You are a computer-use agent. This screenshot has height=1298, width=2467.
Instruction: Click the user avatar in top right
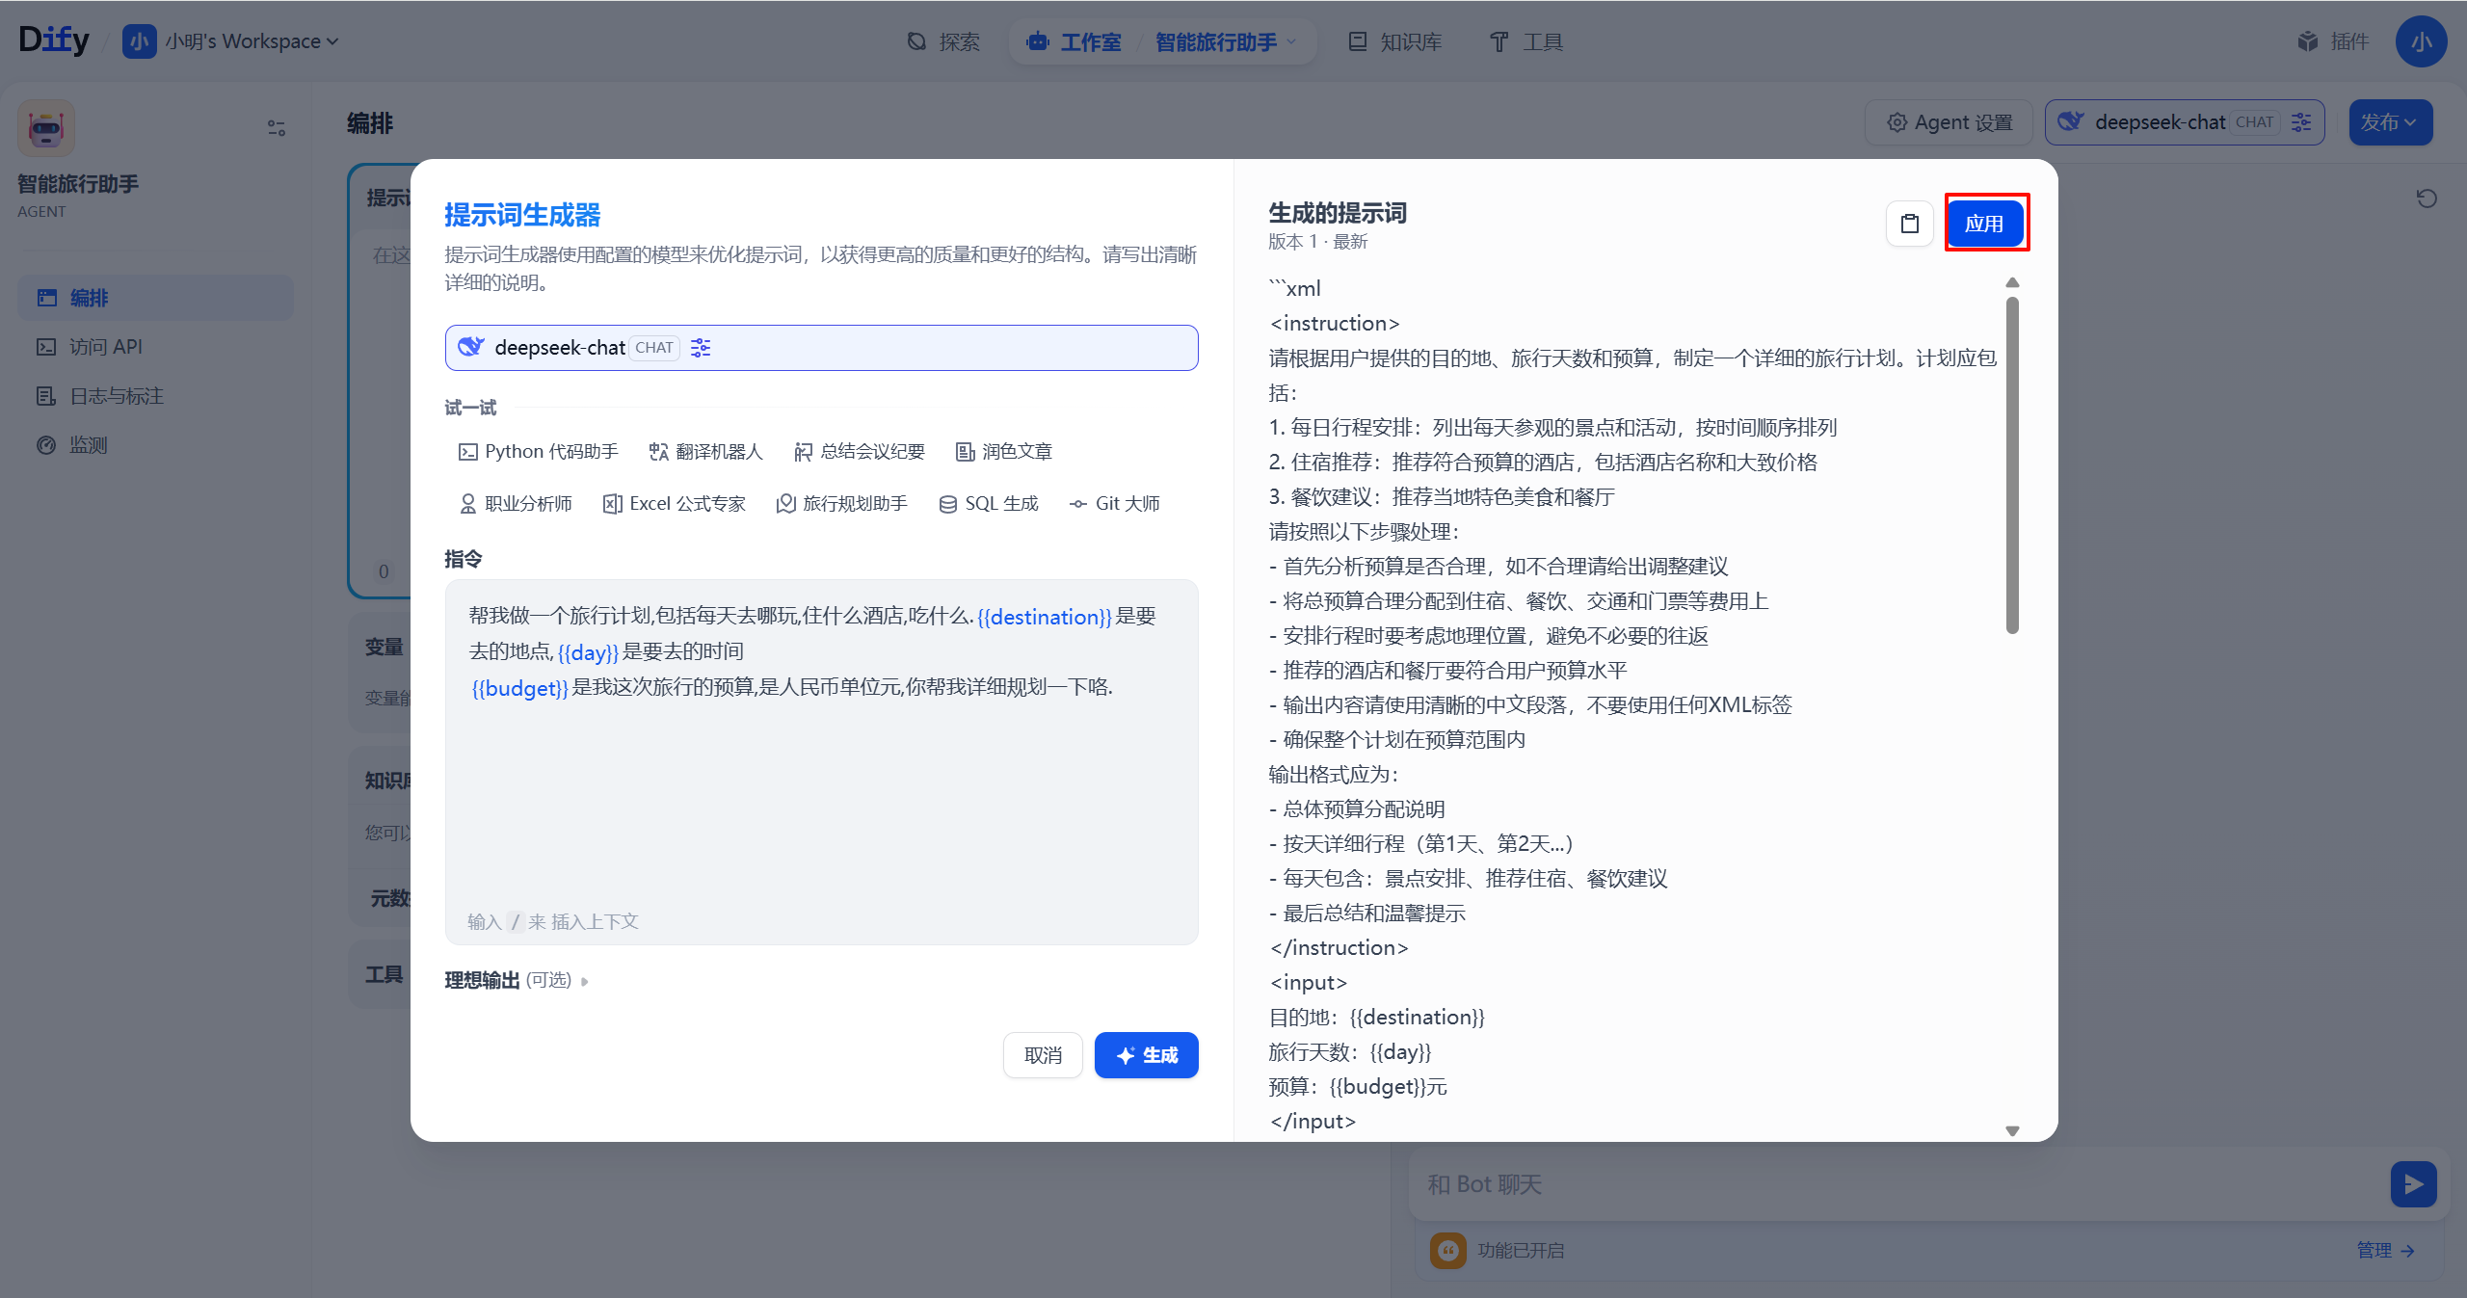pos(2421,41)
